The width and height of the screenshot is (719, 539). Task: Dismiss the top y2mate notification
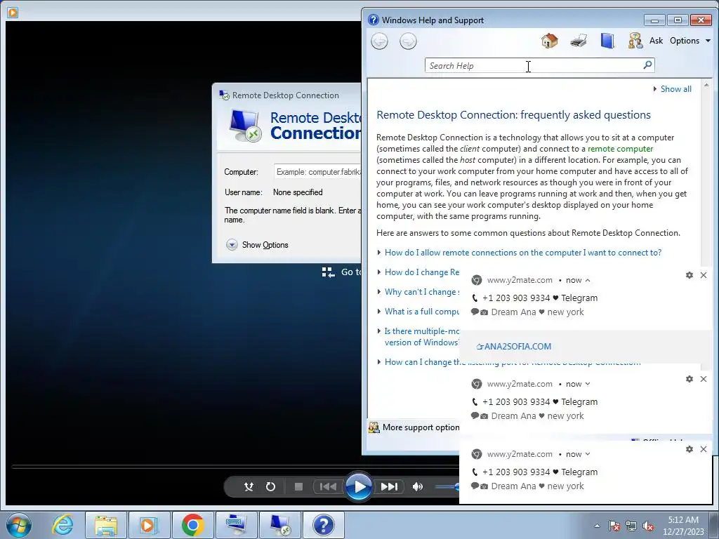point(704,275)
